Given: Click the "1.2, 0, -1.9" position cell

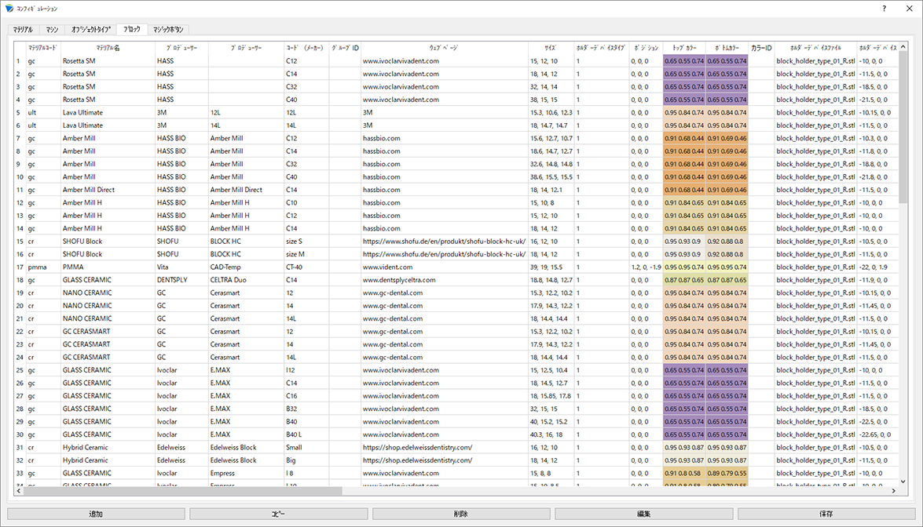Looking at the screenshot, I should point(646,267).
